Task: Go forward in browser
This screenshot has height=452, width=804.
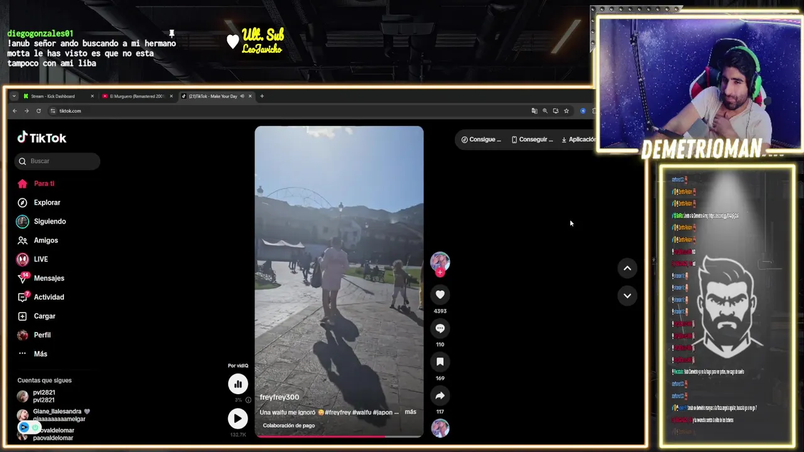Action: (26, 110)
